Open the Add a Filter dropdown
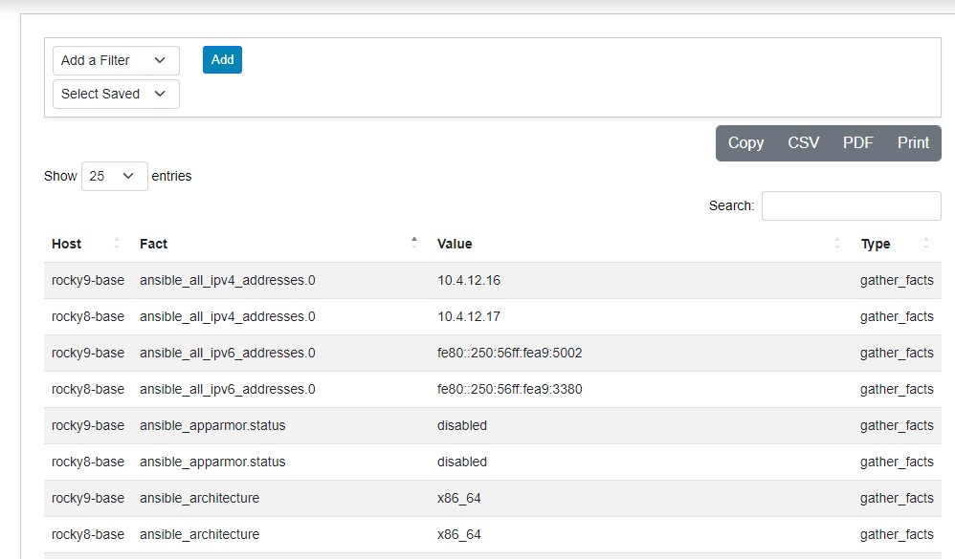Viewport: 955px width, 559px height. pyautogui.click(x=116, y=60)
